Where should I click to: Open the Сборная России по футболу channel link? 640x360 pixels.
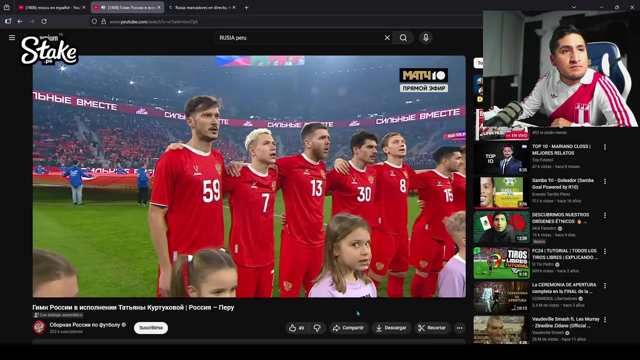point(85,325)
